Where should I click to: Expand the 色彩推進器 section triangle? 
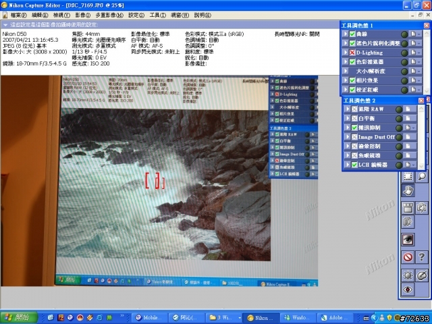pos(345,61)
